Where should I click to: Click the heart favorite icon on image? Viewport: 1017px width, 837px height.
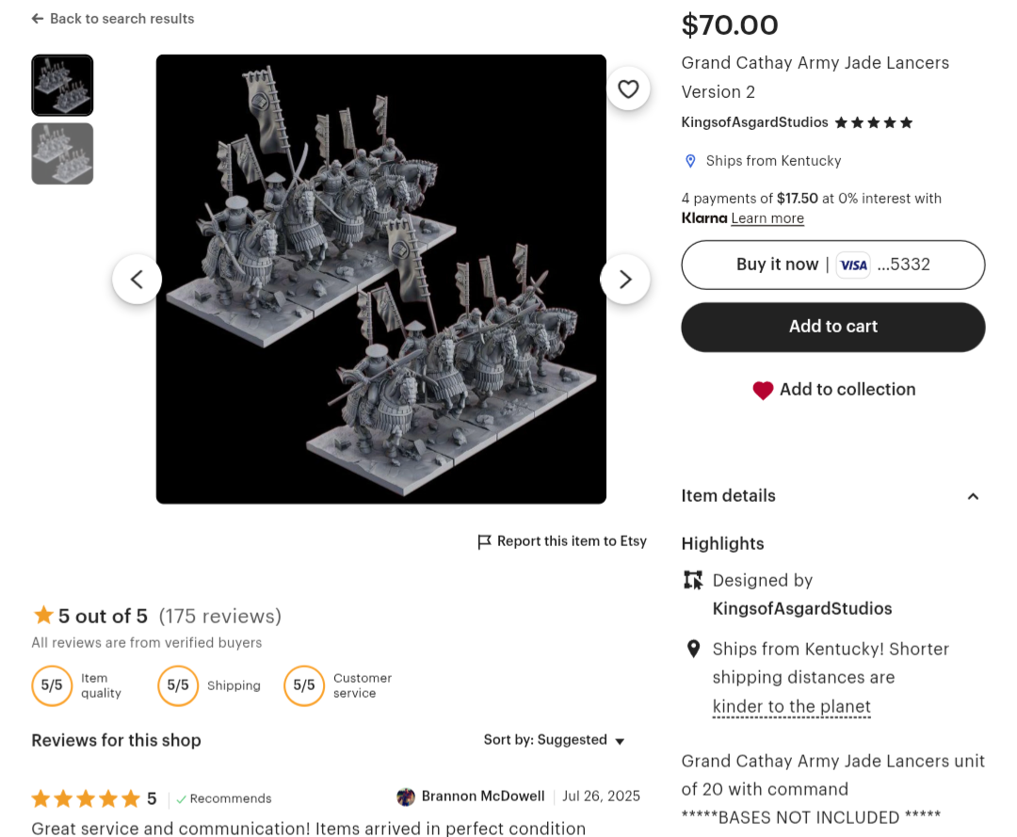(x=628, y=89)
